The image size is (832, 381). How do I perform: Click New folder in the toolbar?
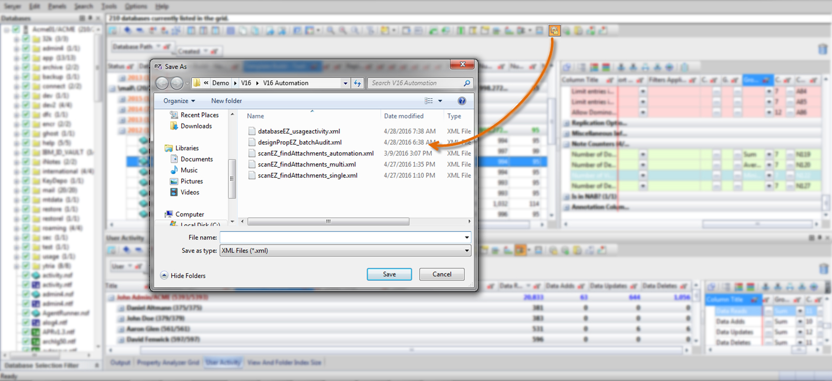[226, 101]
